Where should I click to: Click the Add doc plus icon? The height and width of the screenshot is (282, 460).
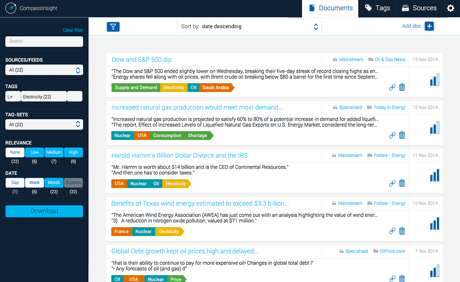[429, 26]
